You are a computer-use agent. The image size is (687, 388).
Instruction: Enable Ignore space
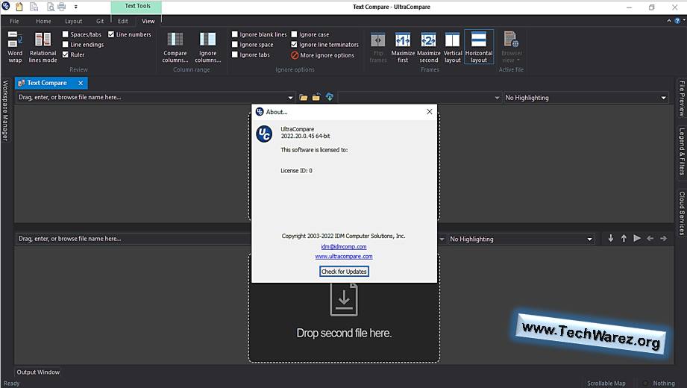click(235, 44)
